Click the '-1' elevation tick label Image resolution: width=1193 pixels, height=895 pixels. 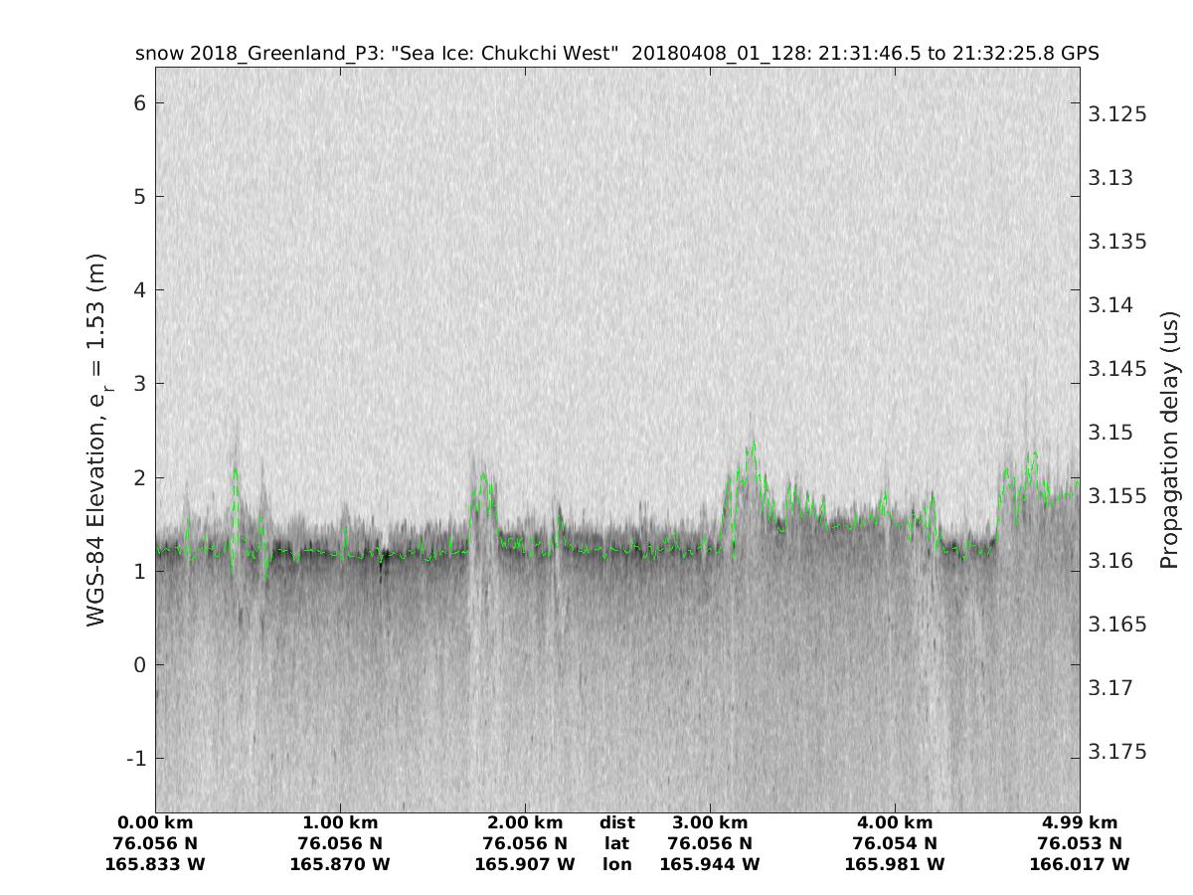coord(135,759)
